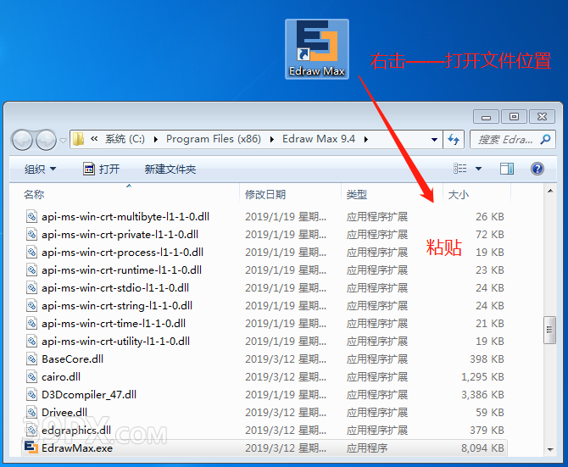Click the 3,386 KB size cell
This screenshot has height=467, width=568.
click(482, 395)
